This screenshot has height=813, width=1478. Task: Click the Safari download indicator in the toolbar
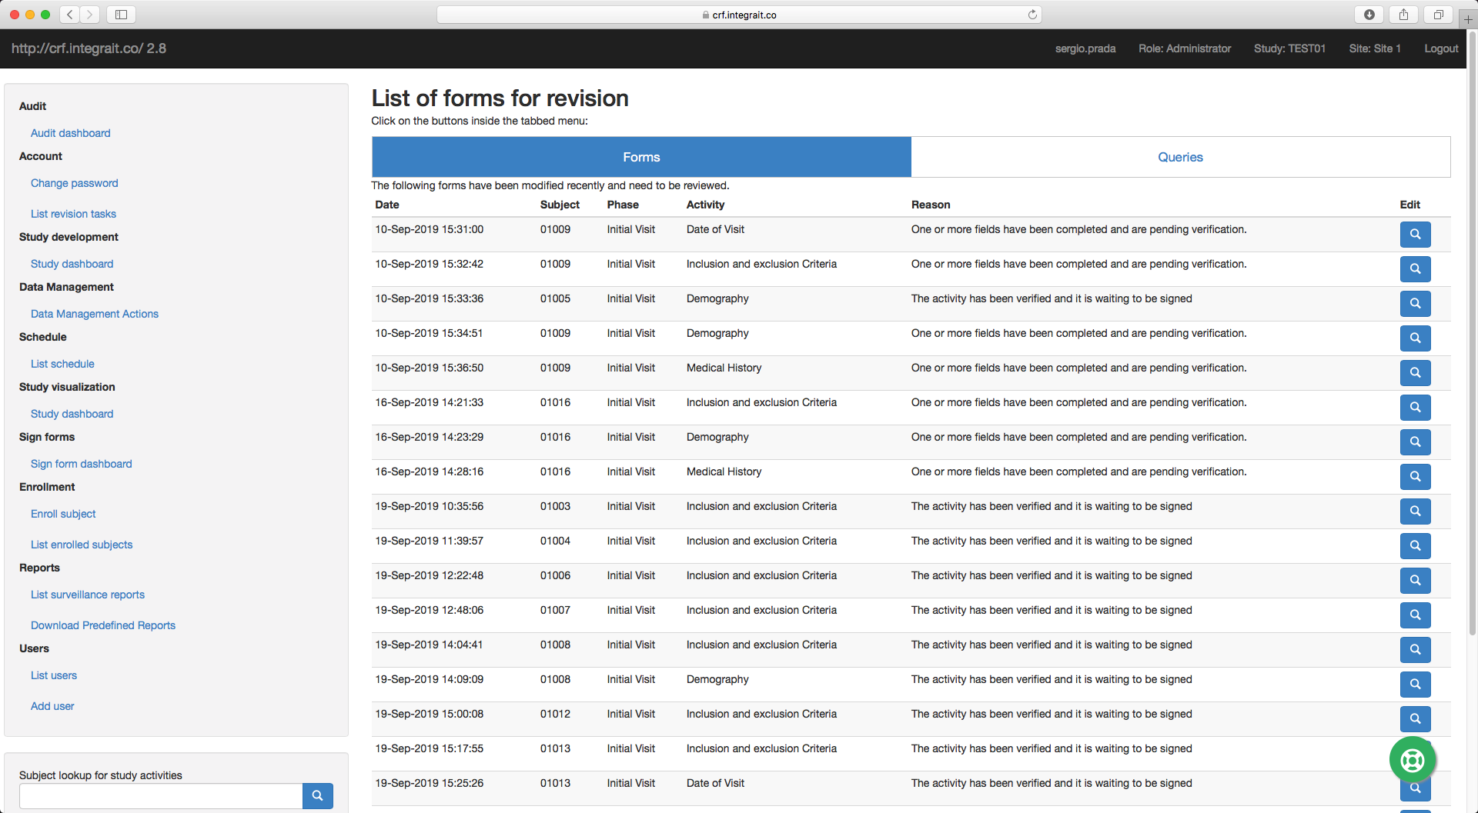(x=1369, y=14)
